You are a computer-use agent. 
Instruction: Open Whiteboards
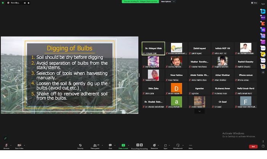[x=178, y=145]
